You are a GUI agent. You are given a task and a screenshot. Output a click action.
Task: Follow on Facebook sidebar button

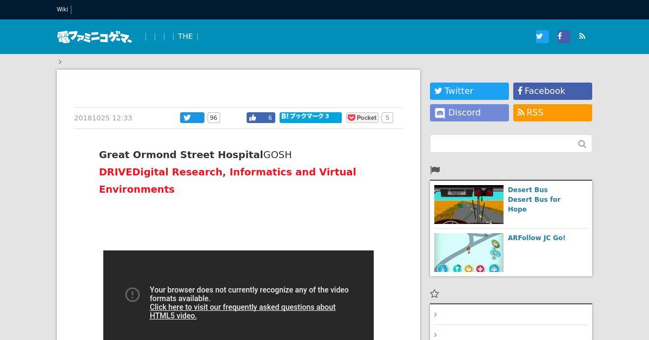coord(553,91)
